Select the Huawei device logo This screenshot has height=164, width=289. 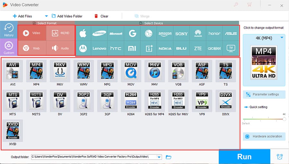198,33
